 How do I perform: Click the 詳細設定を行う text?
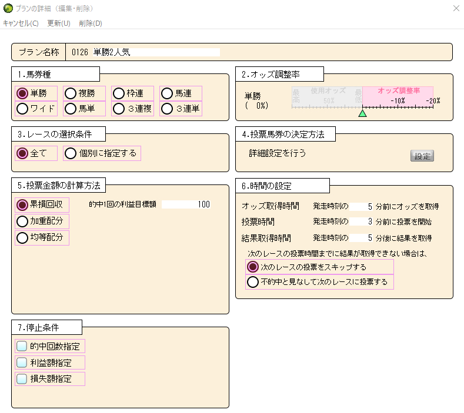pos(277,153)
